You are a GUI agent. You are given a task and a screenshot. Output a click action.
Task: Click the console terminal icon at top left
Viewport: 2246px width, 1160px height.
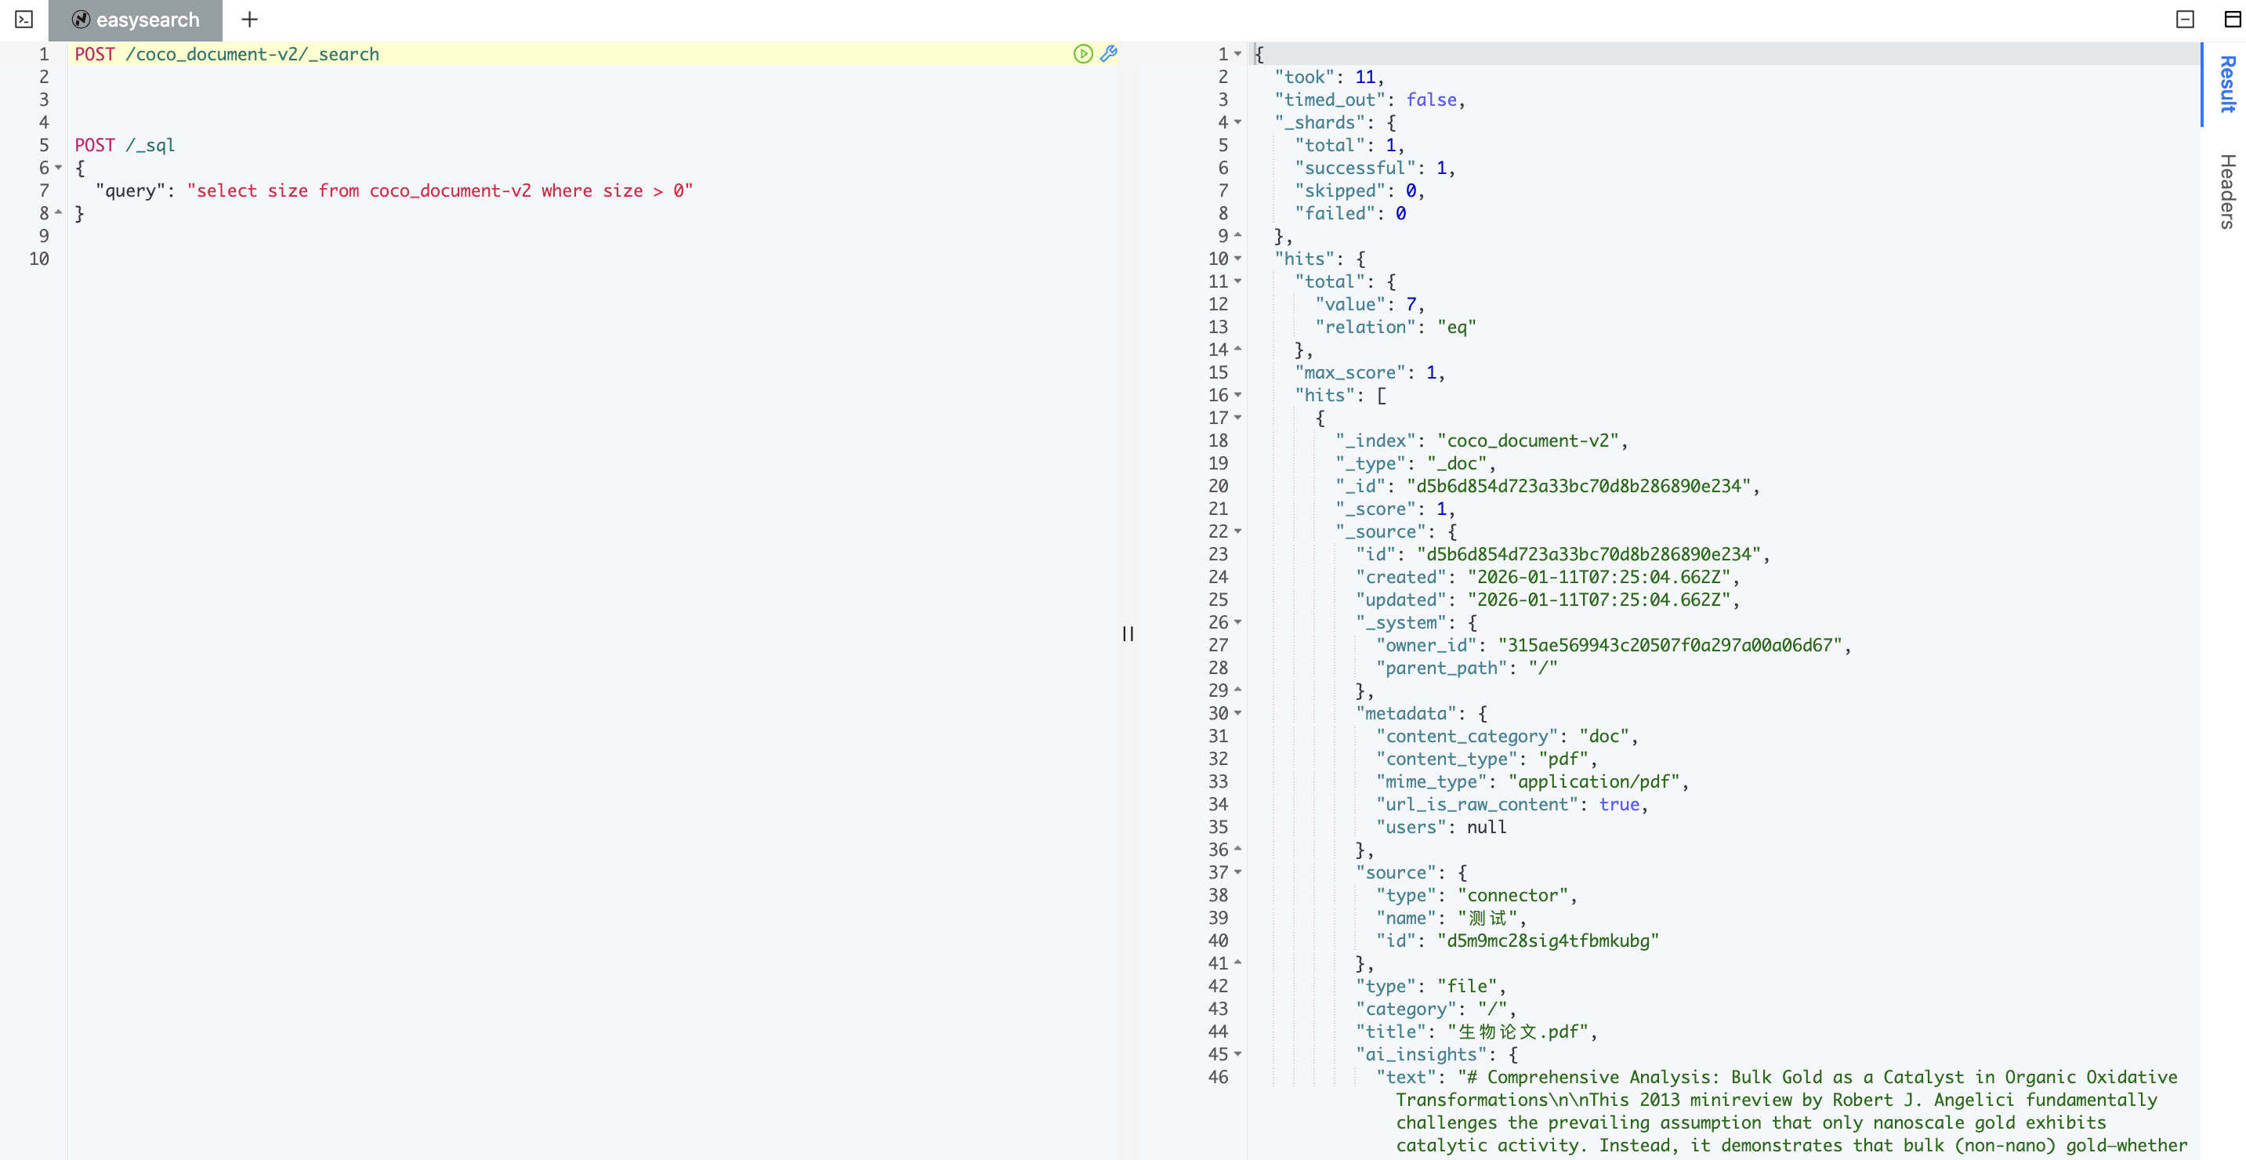coord(24,19)
